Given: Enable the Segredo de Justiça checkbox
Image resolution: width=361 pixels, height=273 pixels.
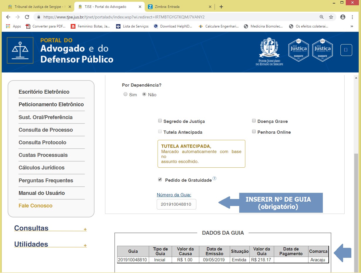Looking at the screenshot, I should click(160, 121).
